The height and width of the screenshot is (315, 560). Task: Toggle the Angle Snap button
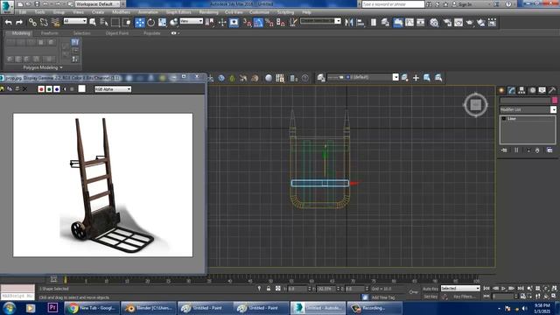[258, 23]
